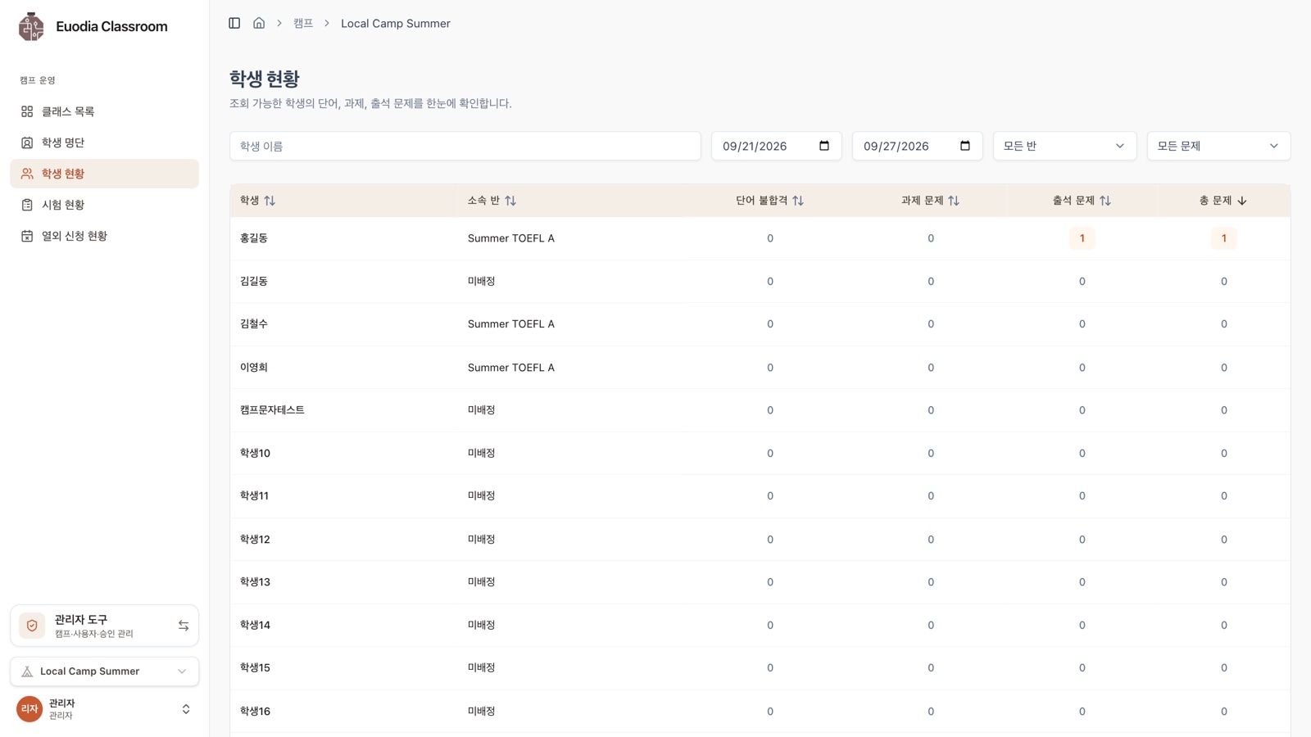
Task: Open the 모든 문제 issue filter dropdown
Action: coord(1218,146)
